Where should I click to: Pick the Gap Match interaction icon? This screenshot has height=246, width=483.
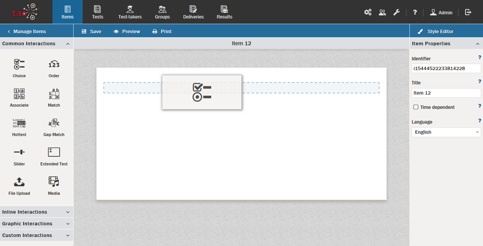click(54, 123)
